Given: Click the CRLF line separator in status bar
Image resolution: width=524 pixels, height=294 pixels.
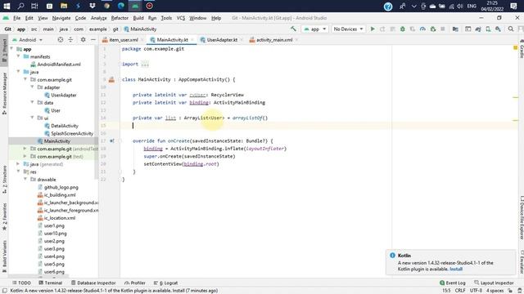Looking at the screenshot, I should click(x=460, y=291).
